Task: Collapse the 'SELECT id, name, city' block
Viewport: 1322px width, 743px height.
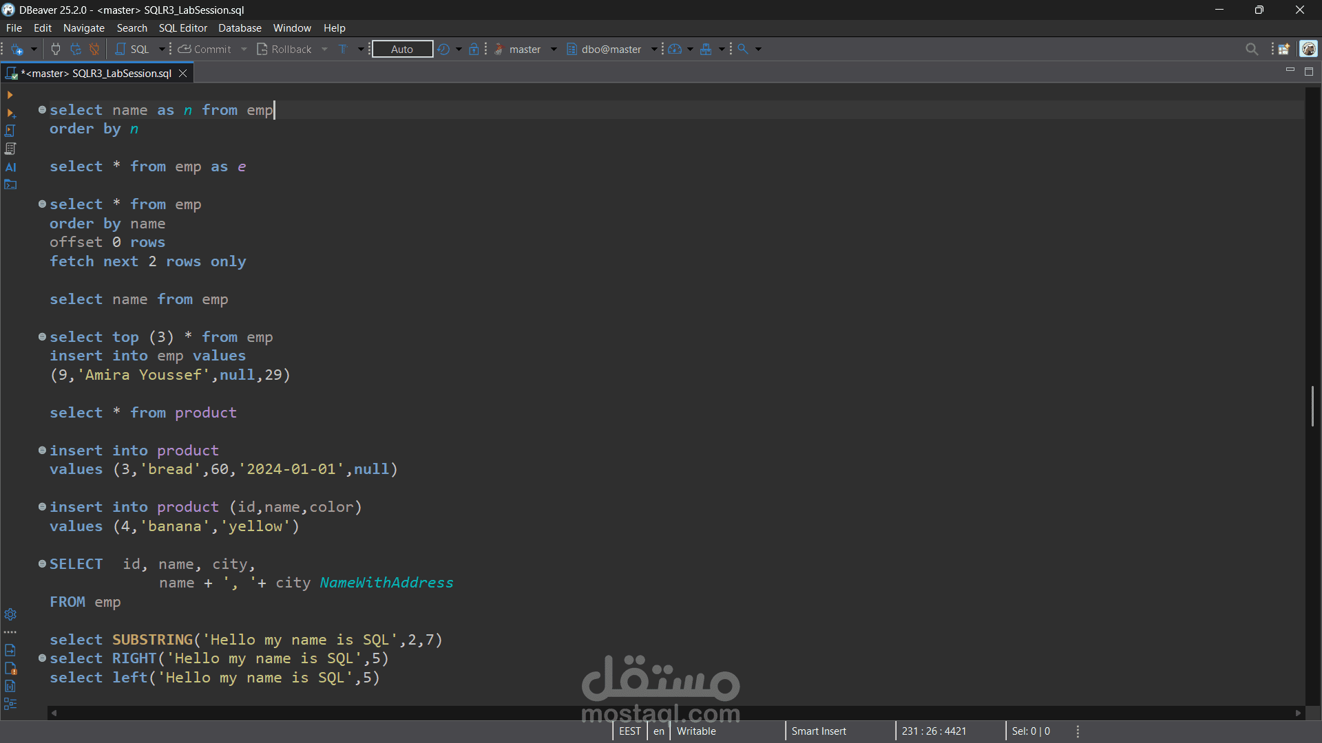Action: [42, 563]
